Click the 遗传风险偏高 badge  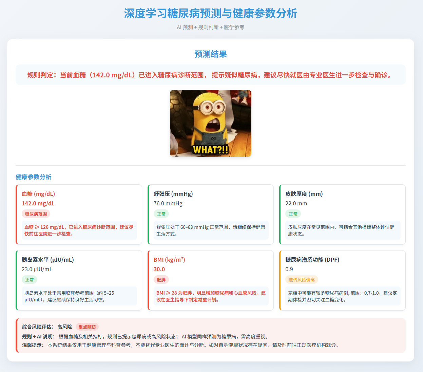302,280
